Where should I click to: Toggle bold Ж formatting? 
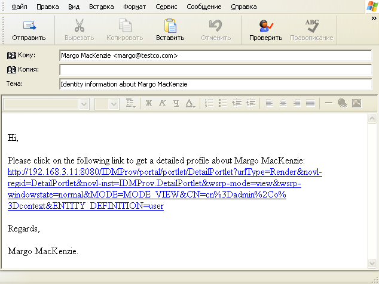tap(149, 103)
